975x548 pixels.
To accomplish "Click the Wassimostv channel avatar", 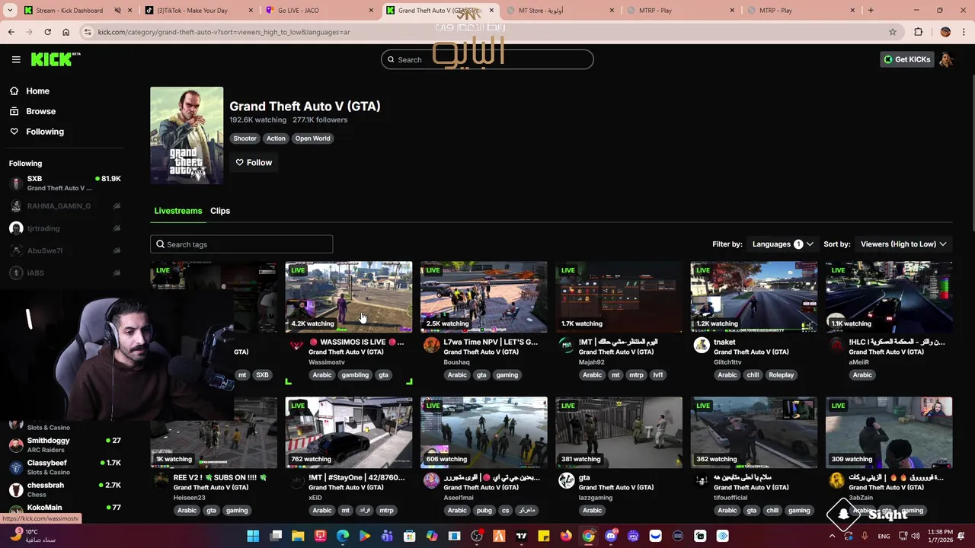I will (296, 346).
